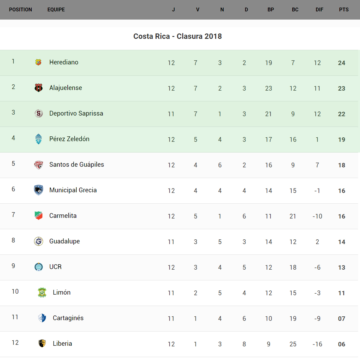Click the UCR round badge
The image size is (360, 359).
pyautogui.click(x=39, y=267)
